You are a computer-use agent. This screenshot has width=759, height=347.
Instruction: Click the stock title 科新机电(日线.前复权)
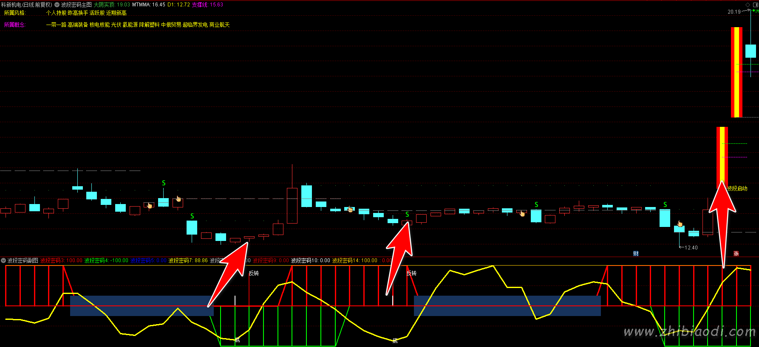[27, 5]
